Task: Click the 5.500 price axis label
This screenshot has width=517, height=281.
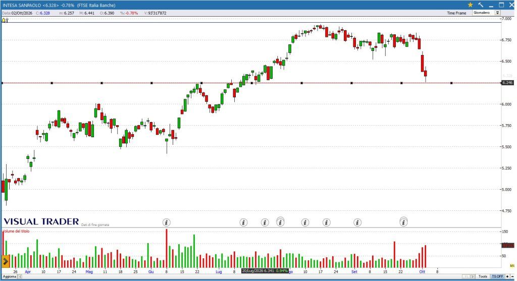Action: pyautogui.click(x=506, y=147)
